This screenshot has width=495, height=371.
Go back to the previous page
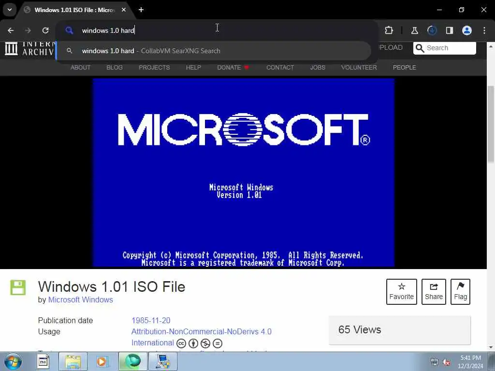[x=11, y=30]
